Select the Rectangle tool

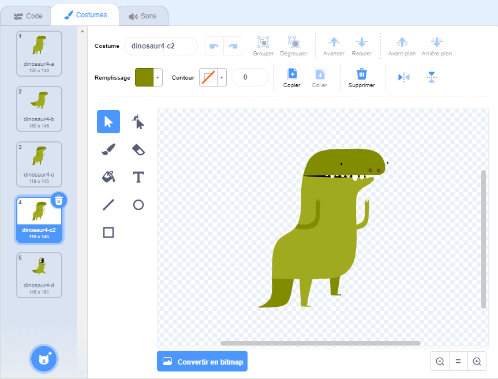[108, 232]
